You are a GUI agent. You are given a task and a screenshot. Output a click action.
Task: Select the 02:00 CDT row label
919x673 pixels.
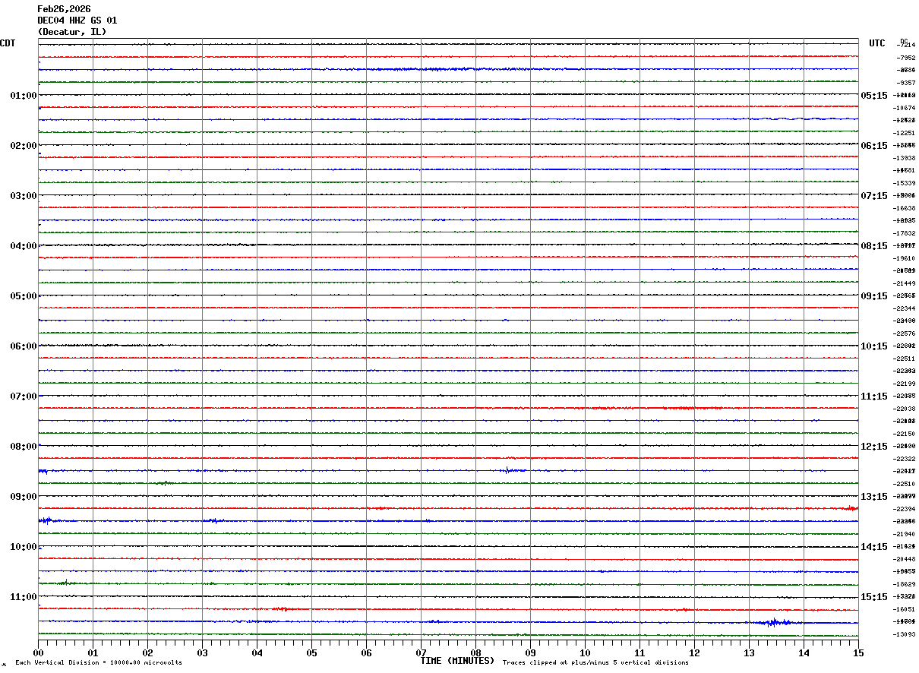(x=24, y=145)
